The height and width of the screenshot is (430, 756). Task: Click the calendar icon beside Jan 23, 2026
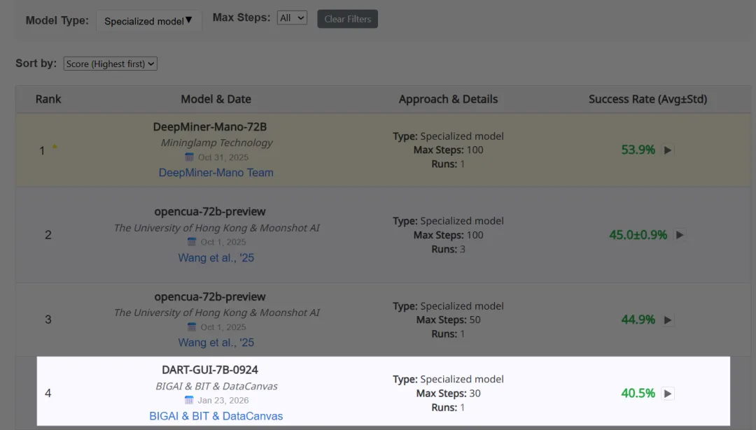189,401
